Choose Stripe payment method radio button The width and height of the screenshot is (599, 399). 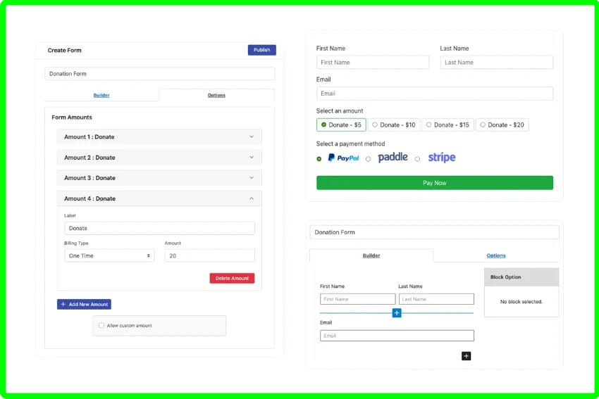[x=417, y=159]
